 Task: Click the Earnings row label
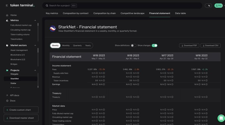(56, 84)
